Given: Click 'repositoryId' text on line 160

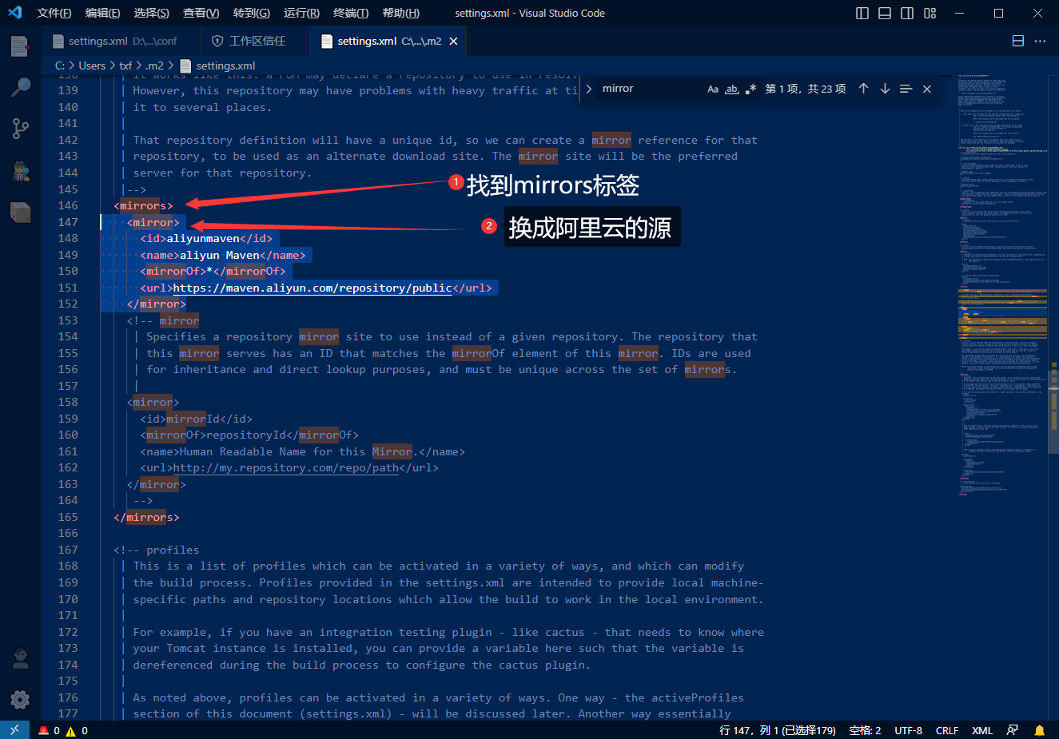Looking at the screenshot, I should click(x=246, y=435).
